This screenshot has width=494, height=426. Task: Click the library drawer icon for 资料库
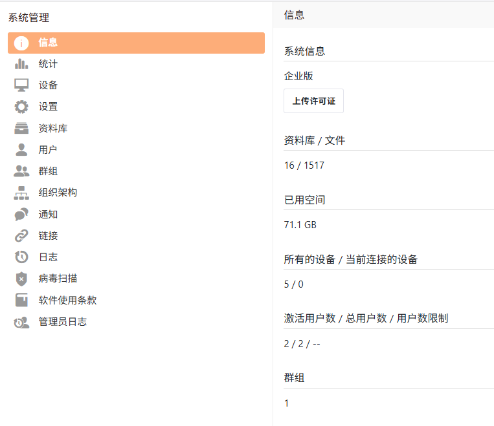pos(21,128)
